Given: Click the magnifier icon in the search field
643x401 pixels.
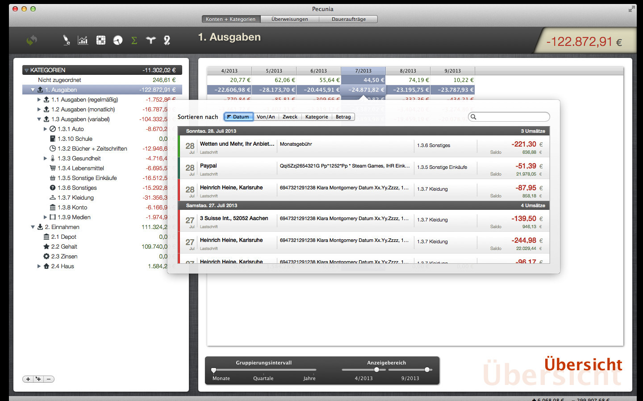Looking at the screenshot, I should coord(474,117).
